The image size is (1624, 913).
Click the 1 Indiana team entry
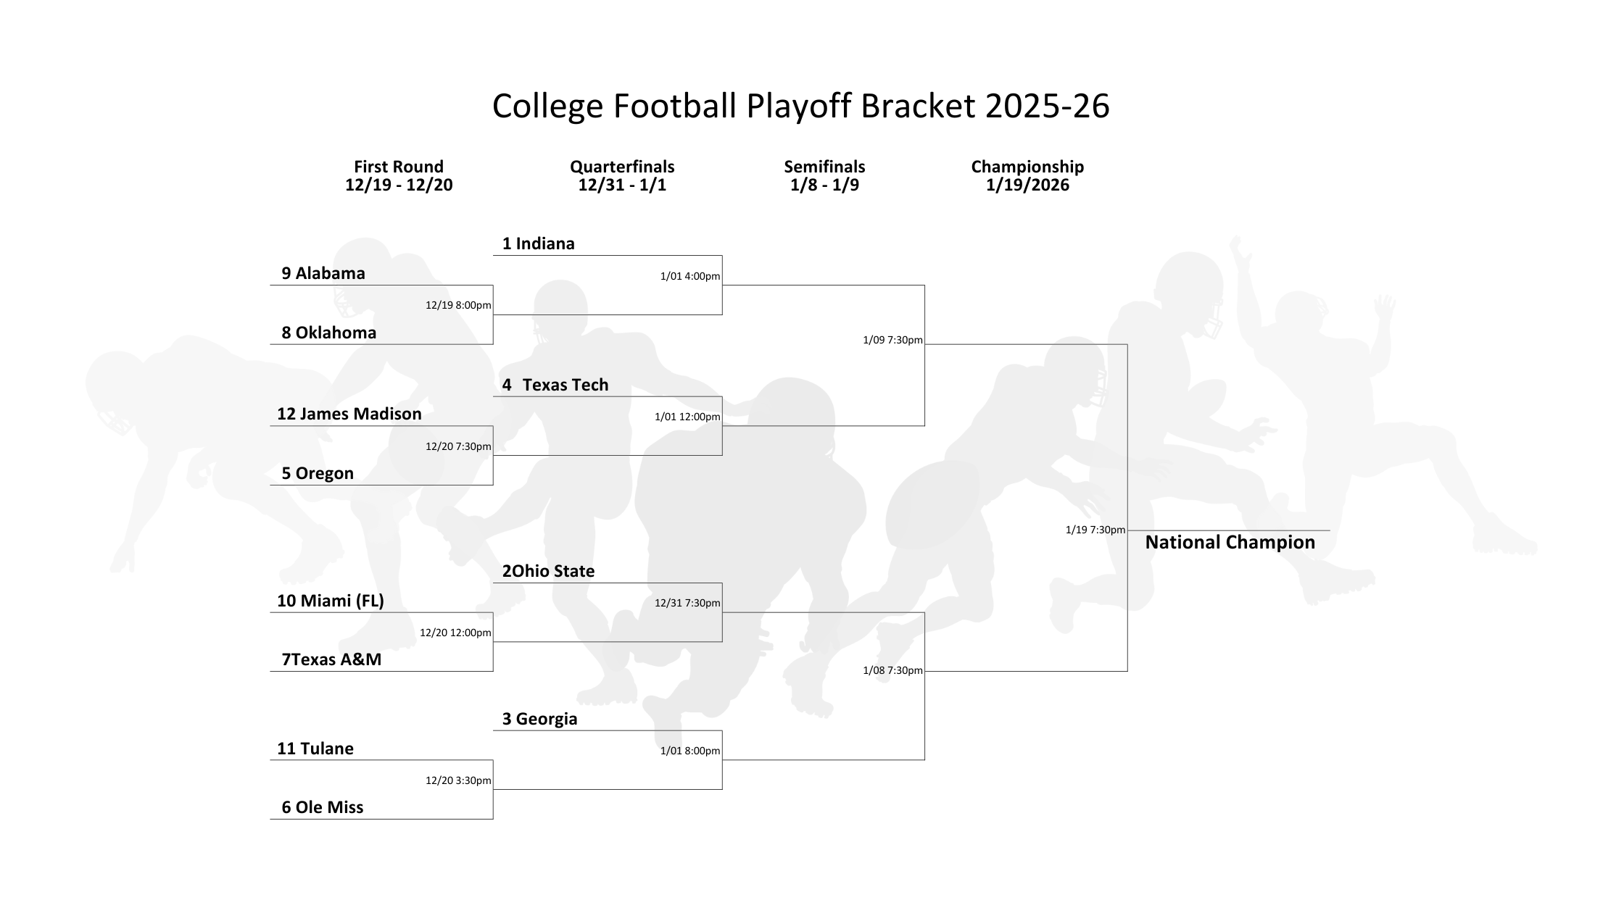click(538, 243)
